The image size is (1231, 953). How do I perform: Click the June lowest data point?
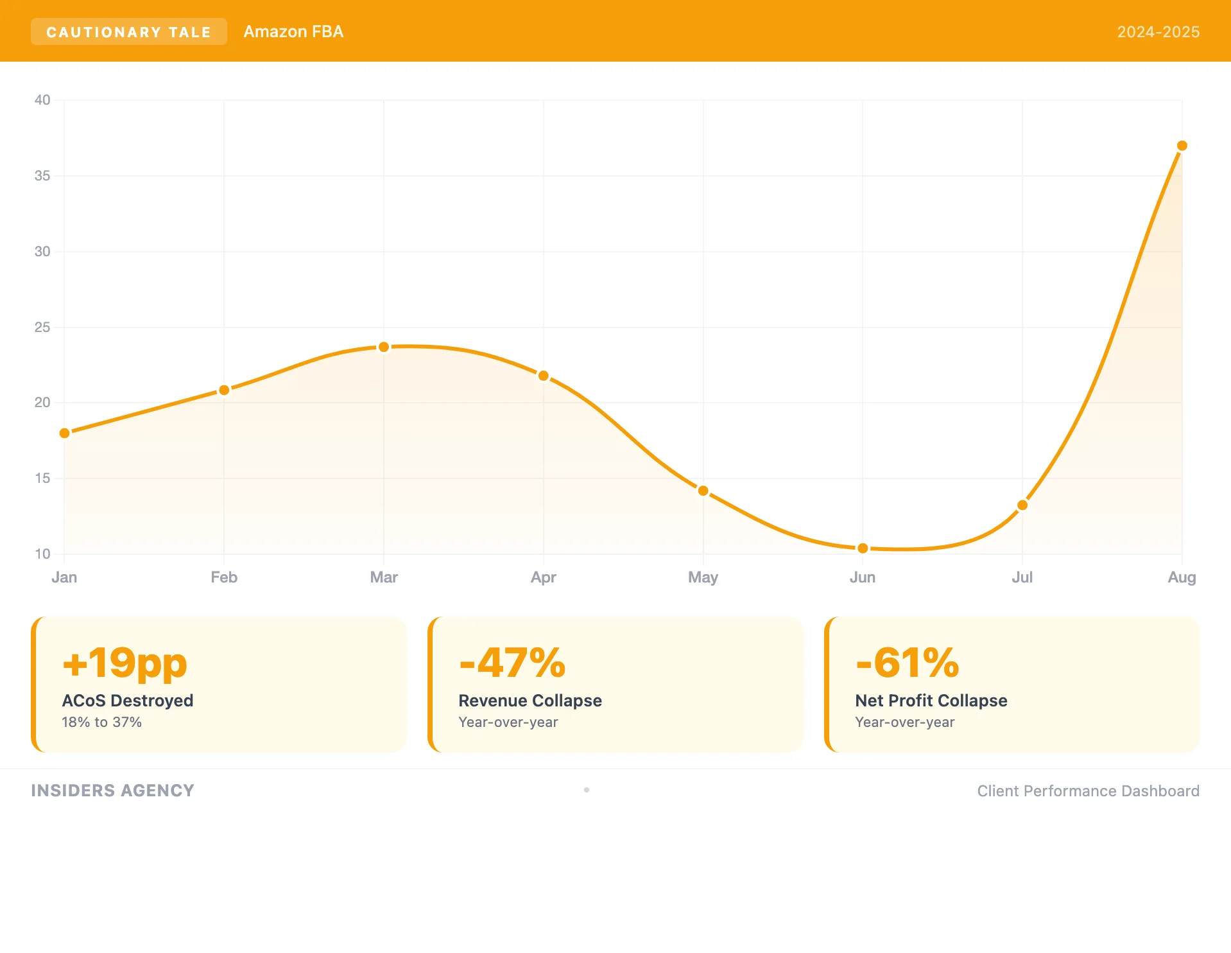point(863,548)
